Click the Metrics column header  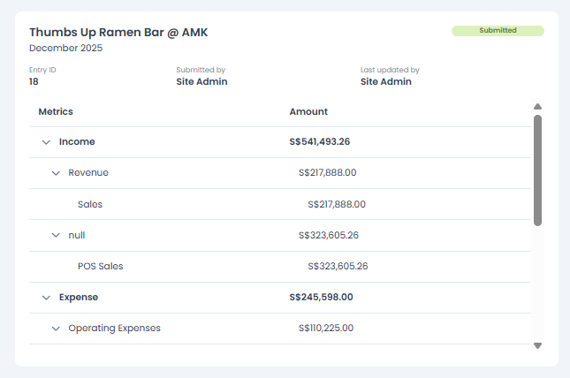[56, 112]
